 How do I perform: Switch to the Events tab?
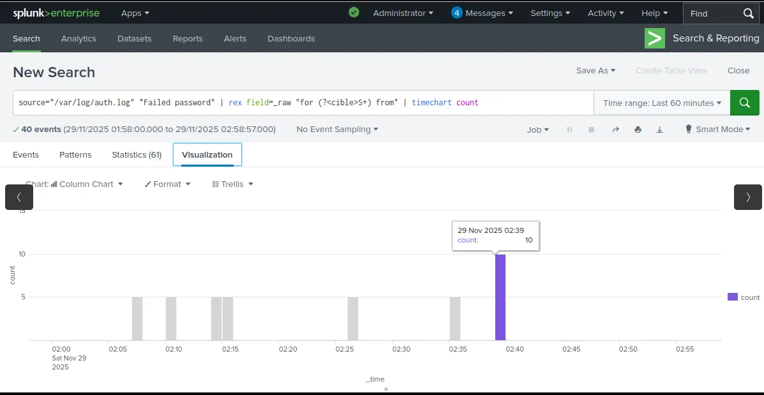pos(26,155)
